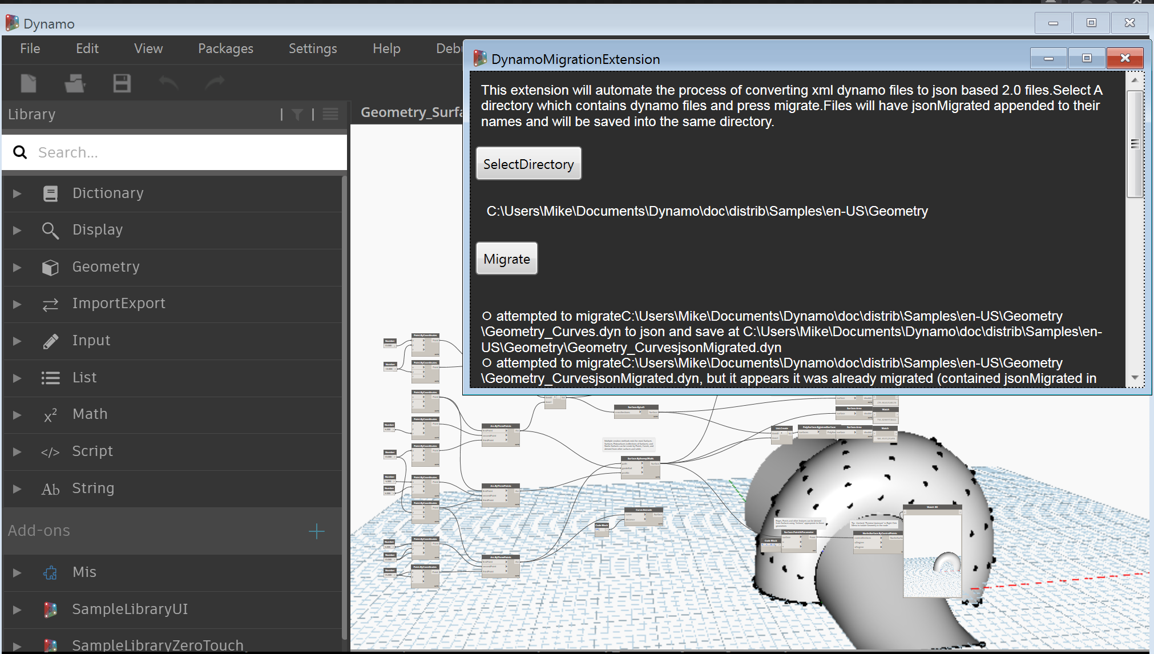Expand the Input category arrow

[17, 341]
